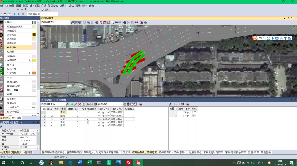Screen dimensions: 297x166
Task: Switch to the 层 tab
Action: tap(13, 118)
